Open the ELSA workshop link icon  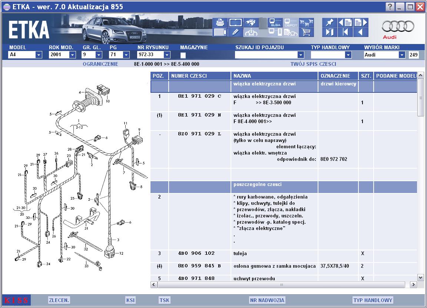[275, 22]
